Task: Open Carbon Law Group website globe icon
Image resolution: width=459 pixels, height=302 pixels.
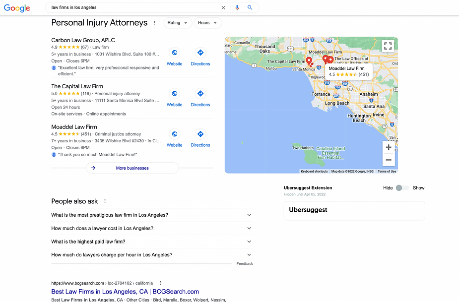Action: (175, 53)
